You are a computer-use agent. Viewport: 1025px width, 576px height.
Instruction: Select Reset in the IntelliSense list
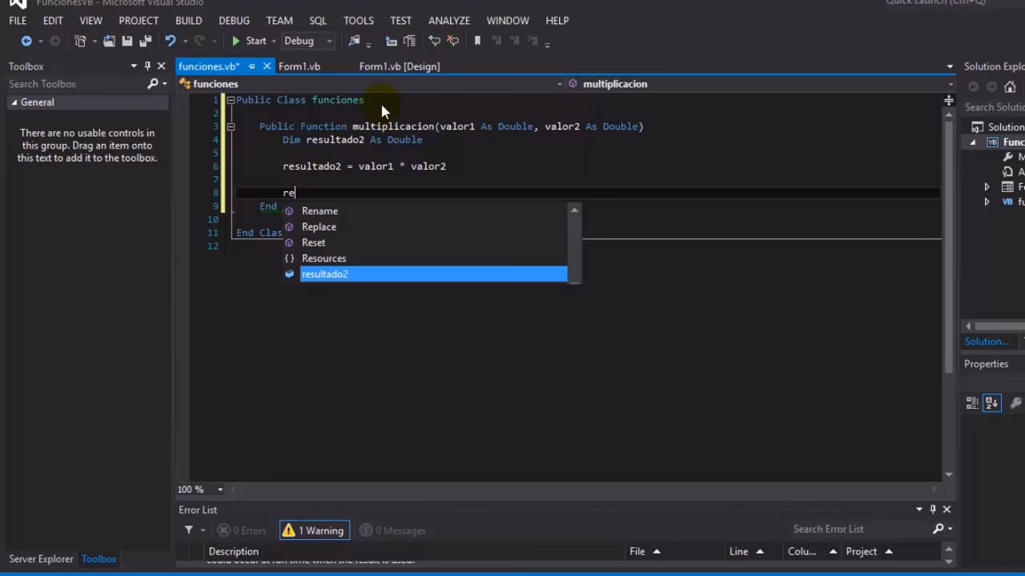pyautogui.click(x=425, y=242)
